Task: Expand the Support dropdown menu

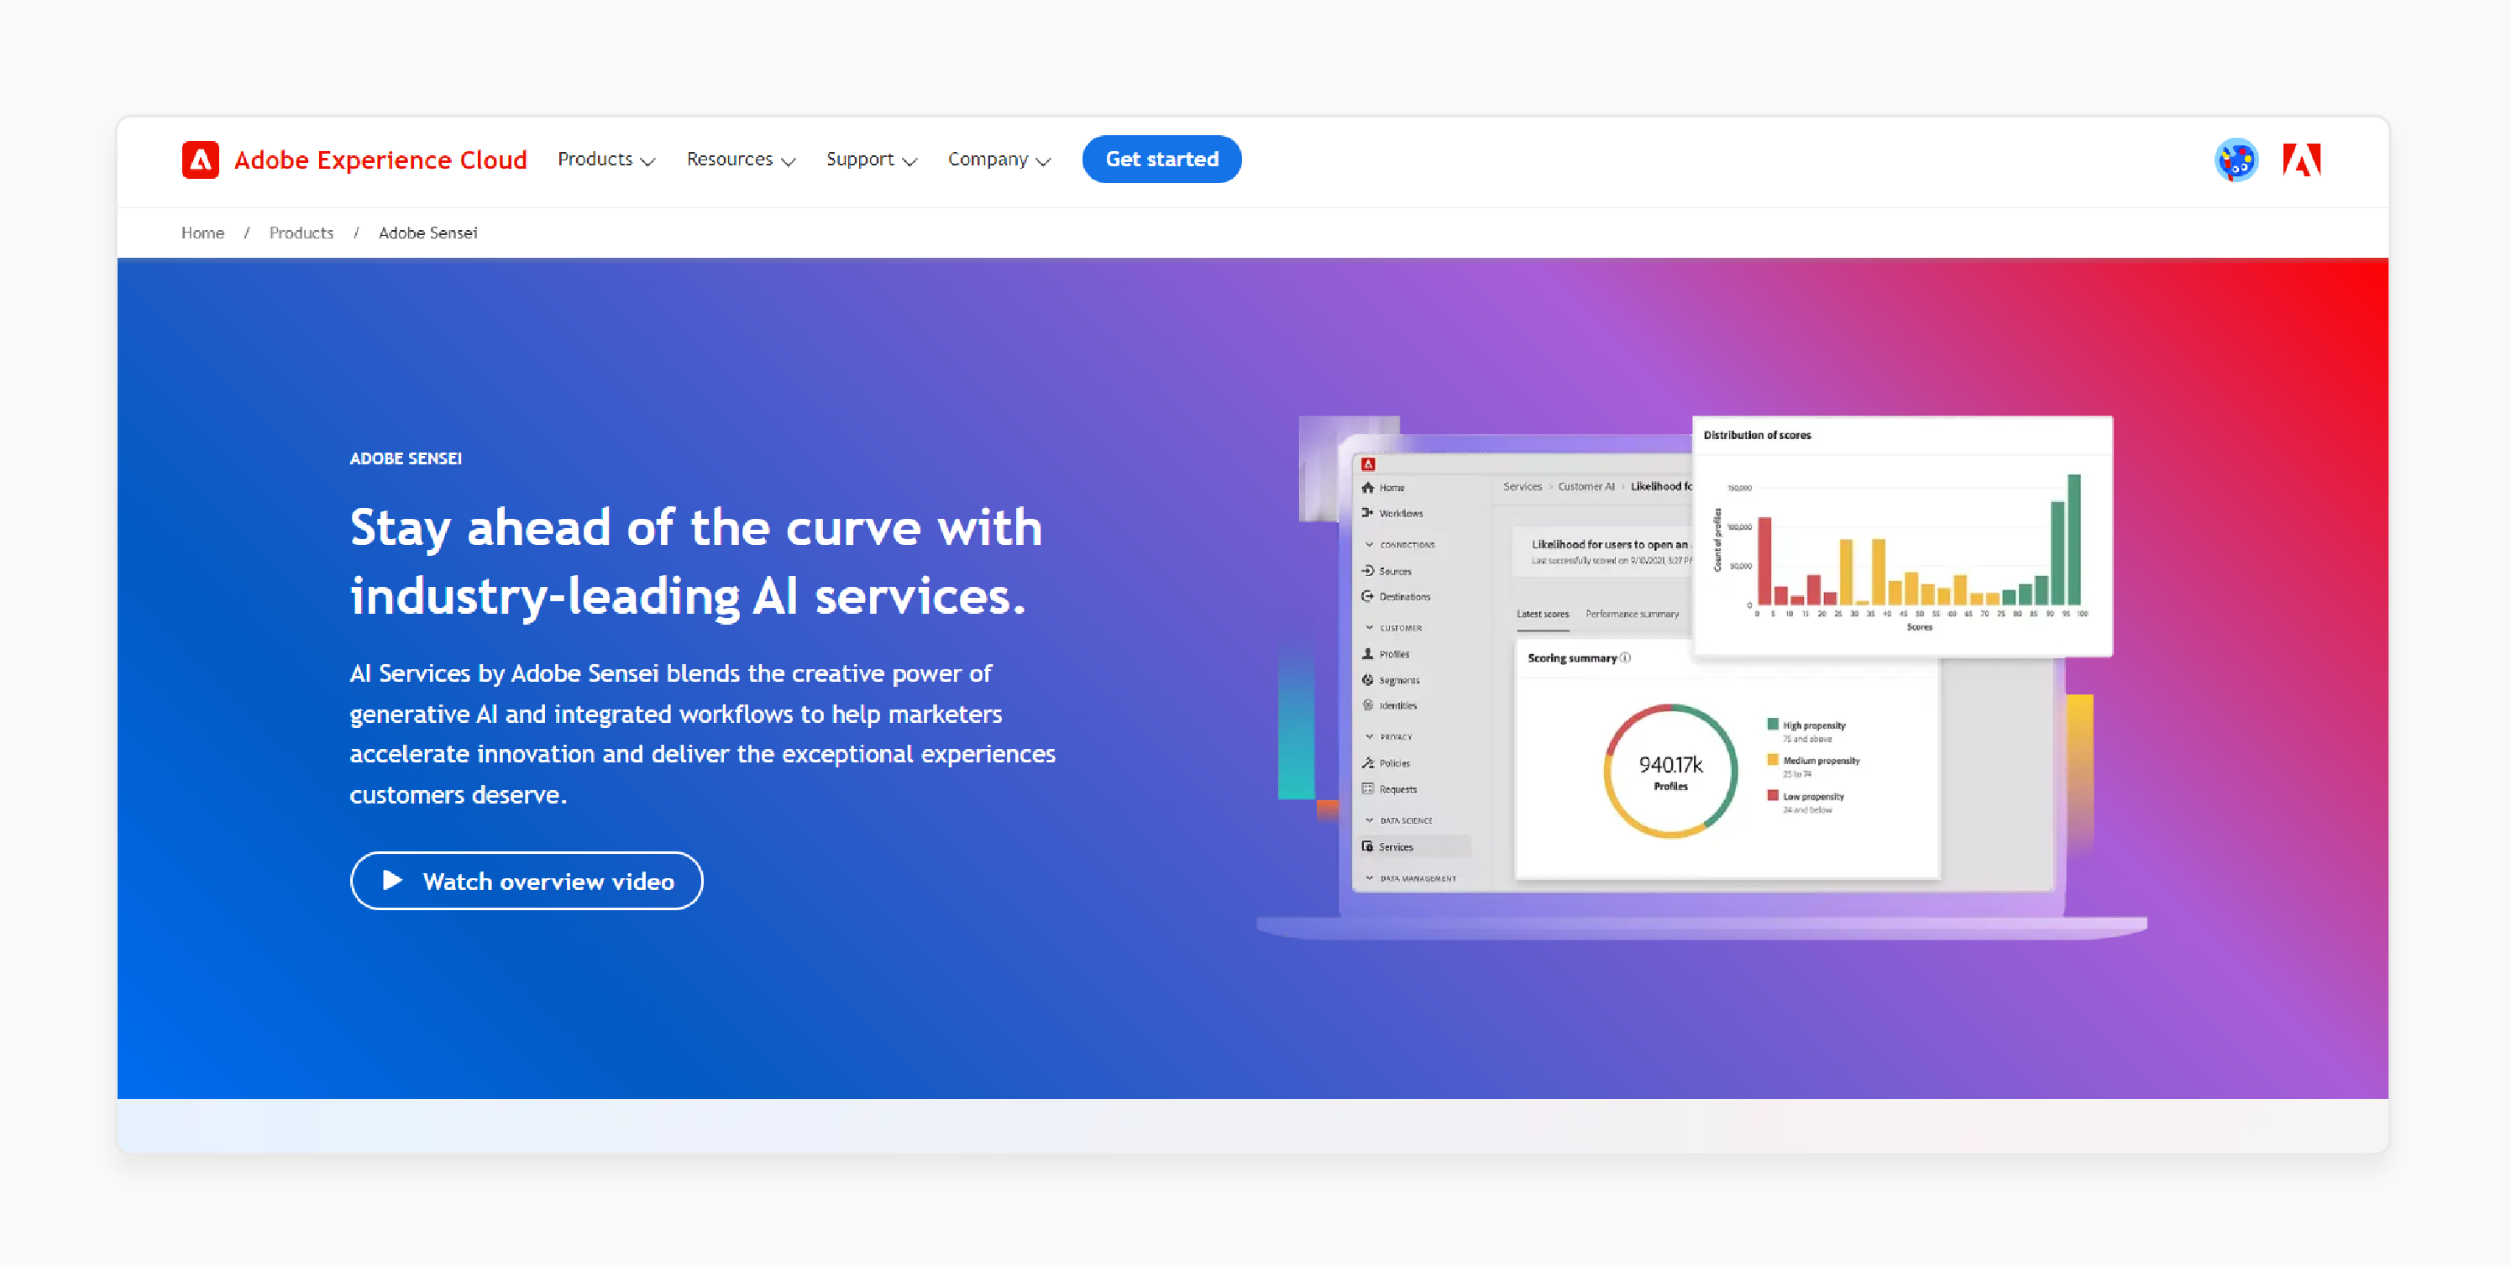Action: (x=868, y=159)
